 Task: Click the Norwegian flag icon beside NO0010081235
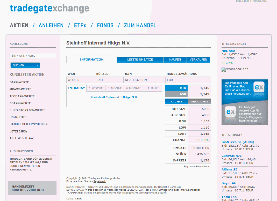pos(223,69)
